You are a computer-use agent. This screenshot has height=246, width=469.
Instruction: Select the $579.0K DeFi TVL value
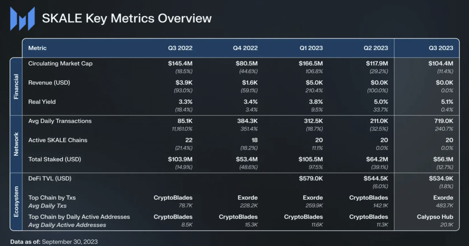pos(311,178)
